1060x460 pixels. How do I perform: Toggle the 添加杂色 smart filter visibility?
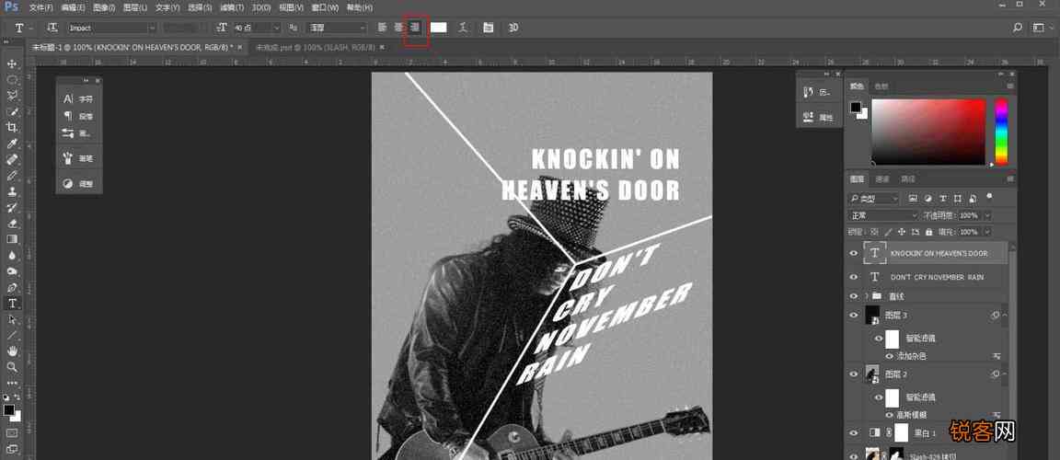click(x=890, y=356)
